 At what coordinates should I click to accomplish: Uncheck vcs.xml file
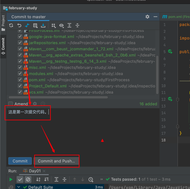point(20,92)
